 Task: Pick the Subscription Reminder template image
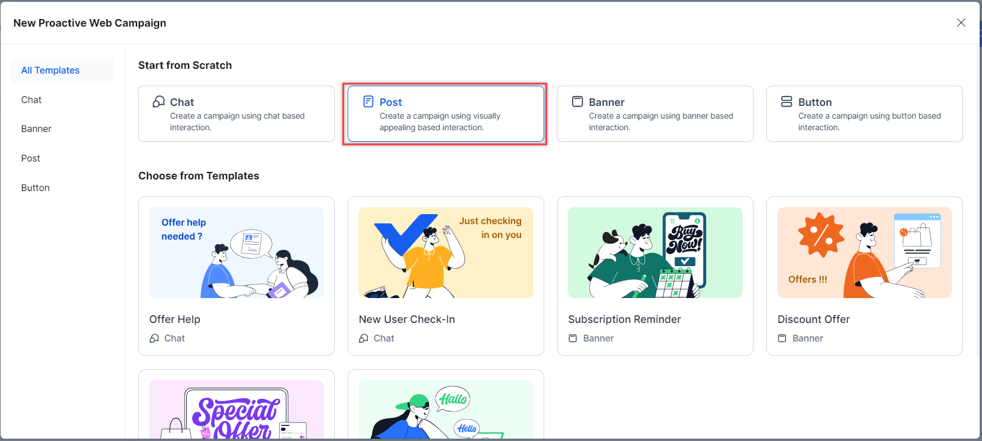[x=655, y=253]
